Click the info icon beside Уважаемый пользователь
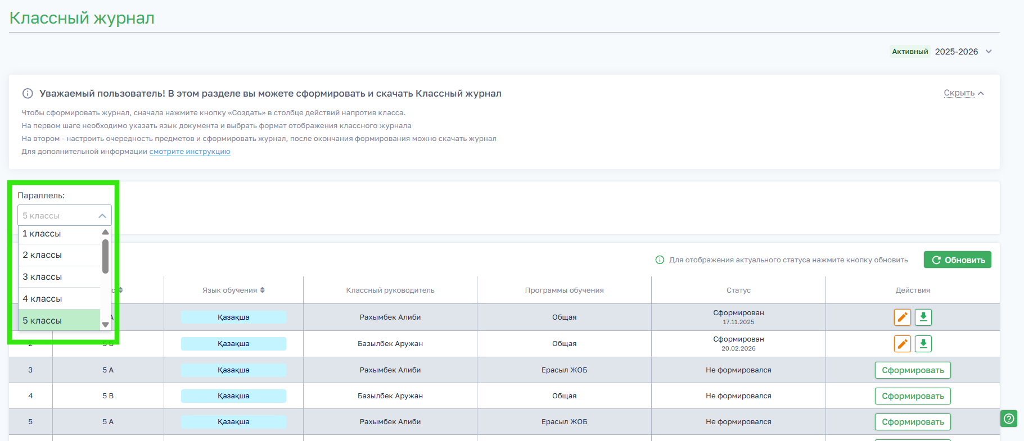The image size is (1024, 441). (x=27, y=93)
